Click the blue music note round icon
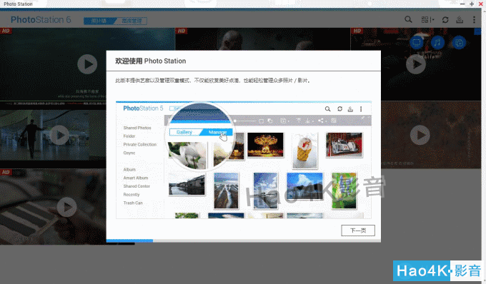The height and width of the screenshot is (284, 486). coord(437,42)
